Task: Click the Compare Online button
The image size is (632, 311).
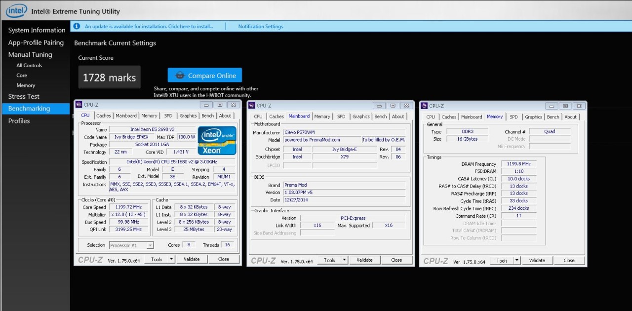Action: [205, 75]
